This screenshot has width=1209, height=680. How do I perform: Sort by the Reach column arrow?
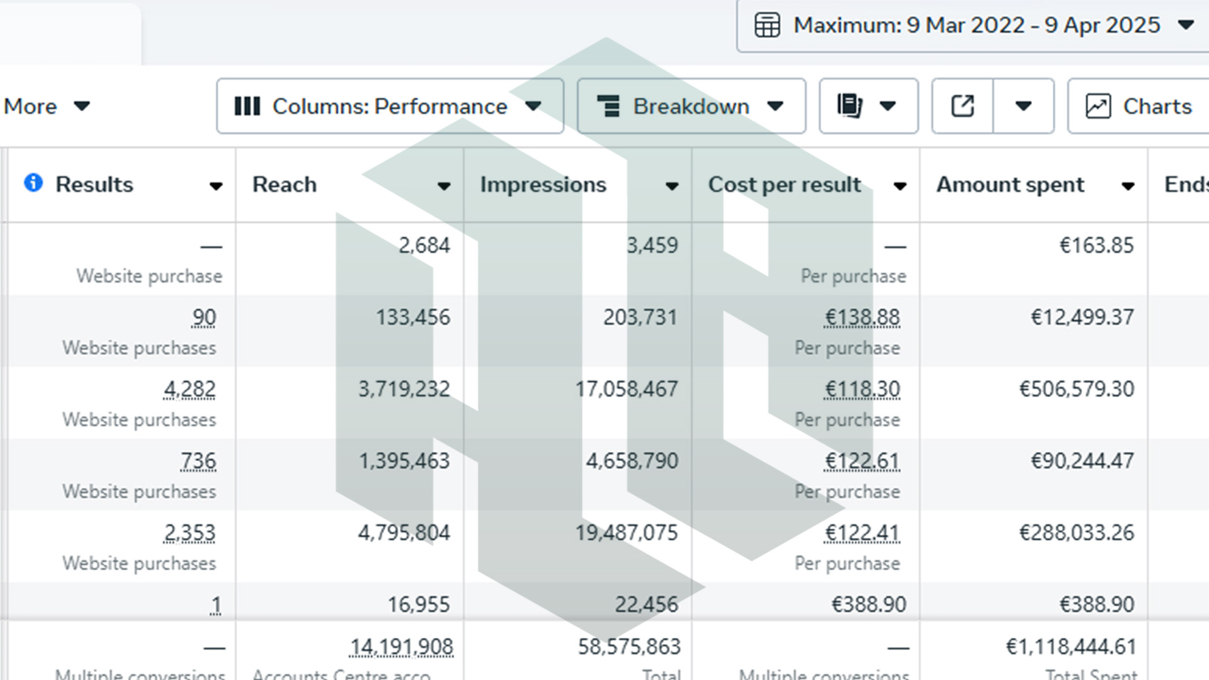[x=443, y=186]
